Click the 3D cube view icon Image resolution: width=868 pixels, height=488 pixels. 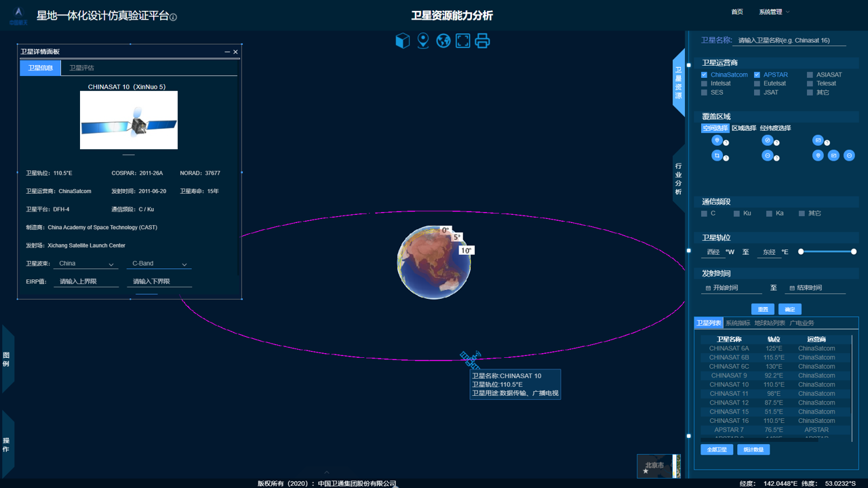tap(402, 41)
